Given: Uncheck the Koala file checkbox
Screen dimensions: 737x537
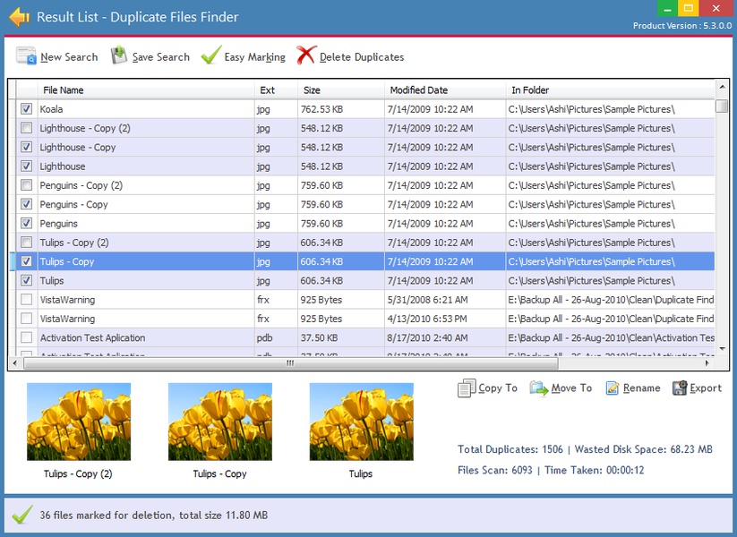Looking at the screenshot, I should [x=26, y=109].
